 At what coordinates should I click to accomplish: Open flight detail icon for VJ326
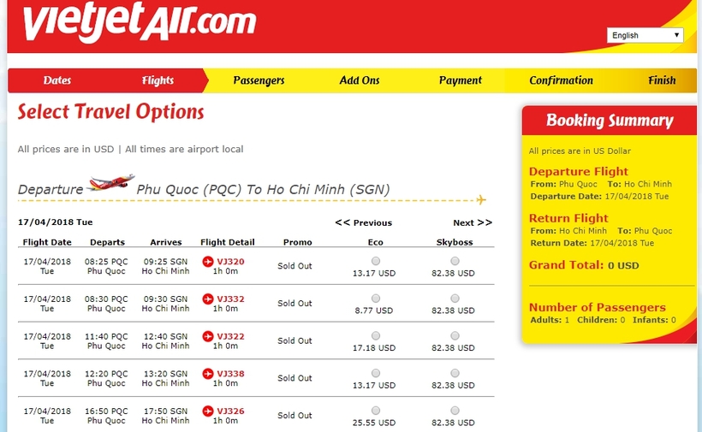(208, 411)
